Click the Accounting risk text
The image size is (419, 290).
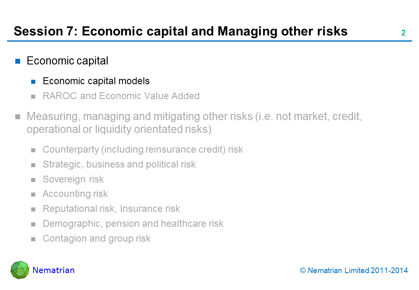pyautogui.click(x=75, y=194)
